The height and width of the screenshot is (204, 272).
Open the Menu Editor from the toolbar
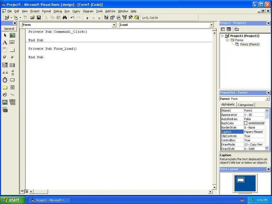[25, 18]
